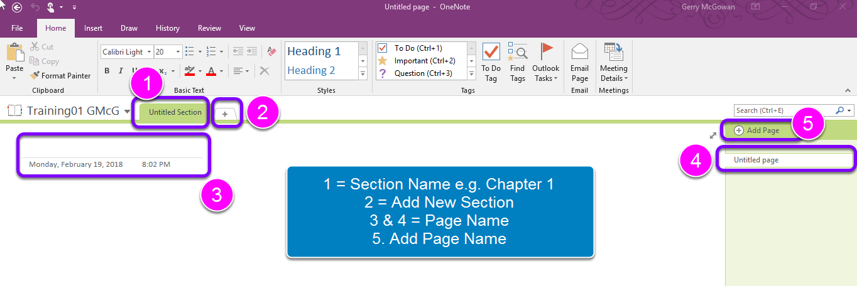857x286 pixels.
Task: Apply the Heading 2 style
Action: 312,70
